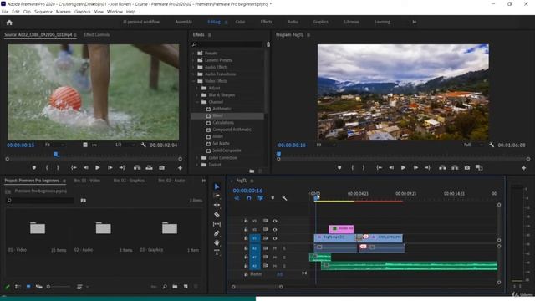Toggle Snap in timeline

click(249, 198)
